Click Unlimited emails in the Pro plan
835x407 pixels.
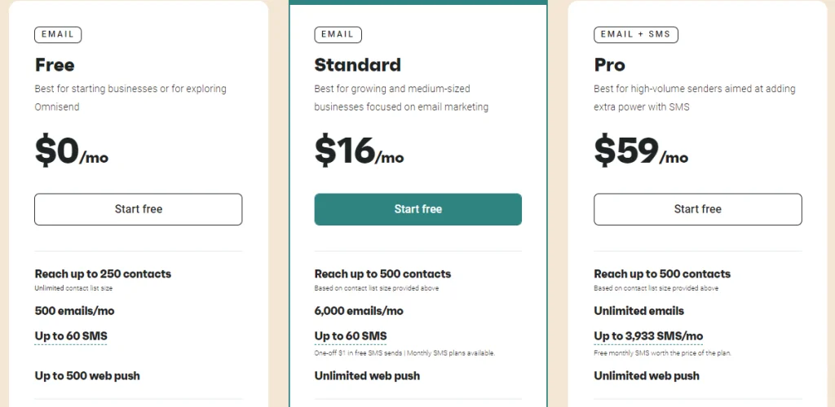[638, 311]
